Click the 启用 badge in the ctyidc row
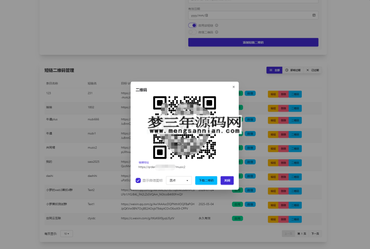 237,219
